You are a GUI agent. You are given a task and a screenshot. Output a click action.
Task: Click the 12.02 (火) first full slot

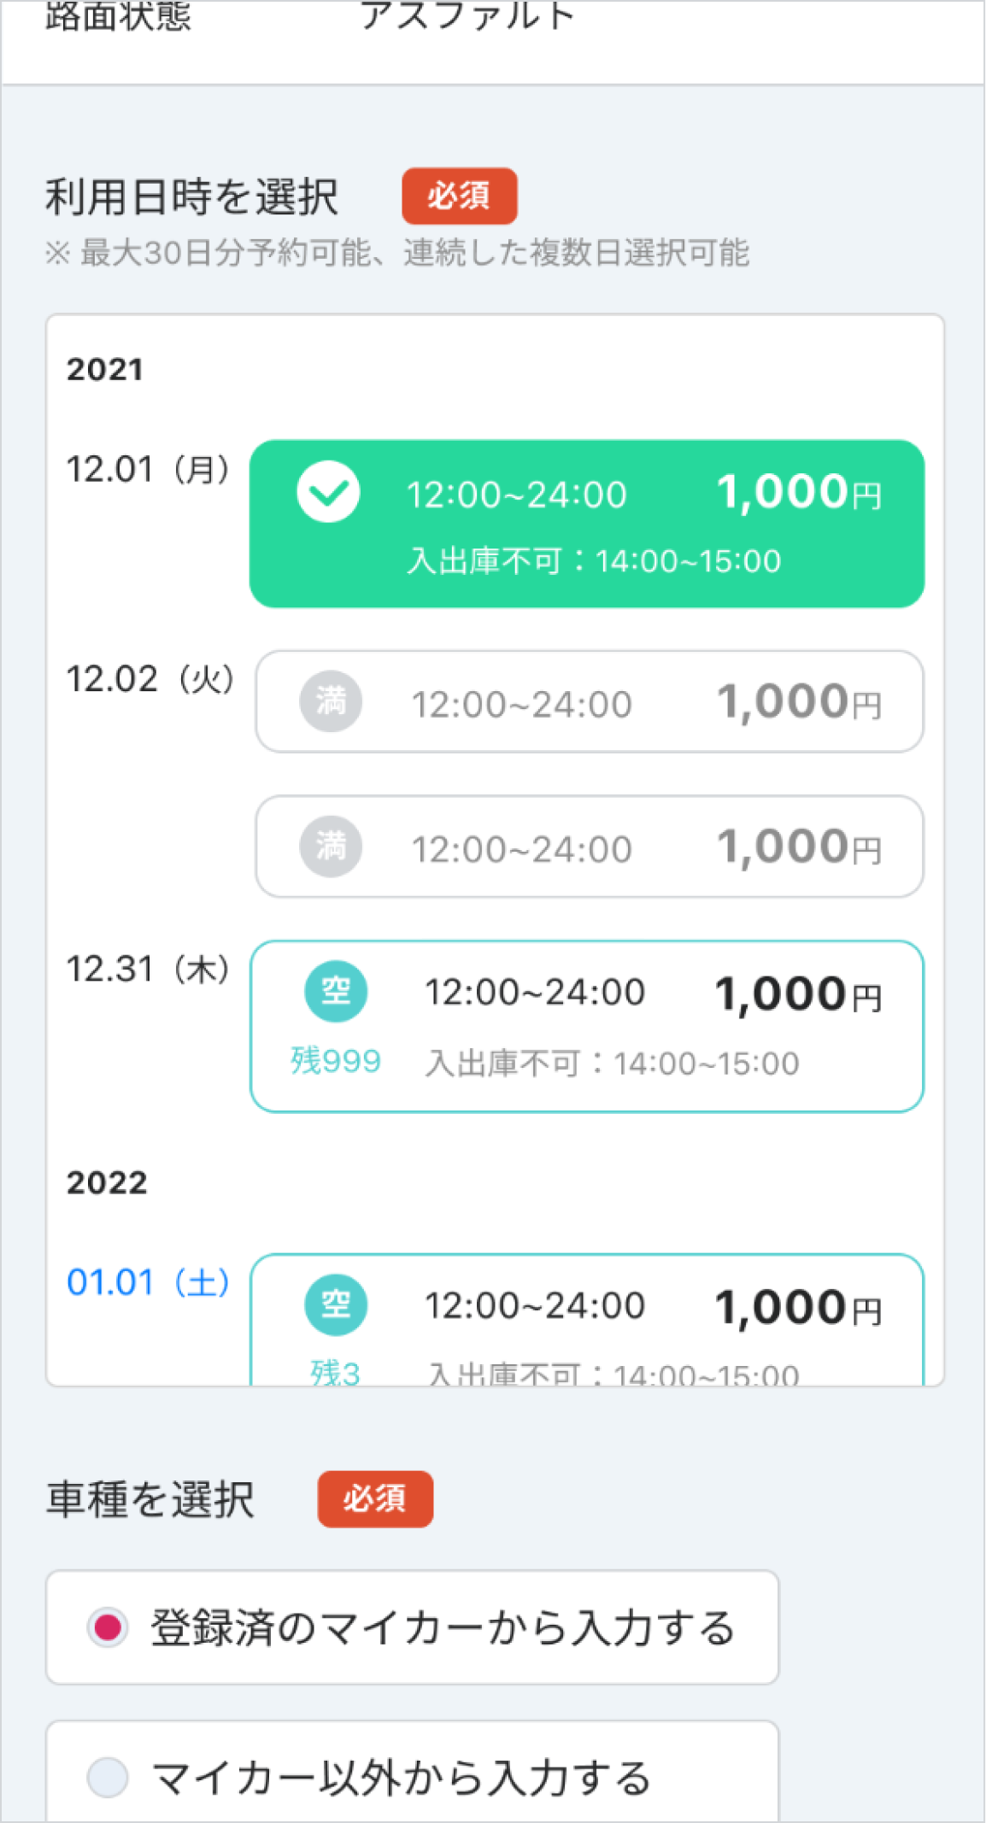[x=589, y=702]
